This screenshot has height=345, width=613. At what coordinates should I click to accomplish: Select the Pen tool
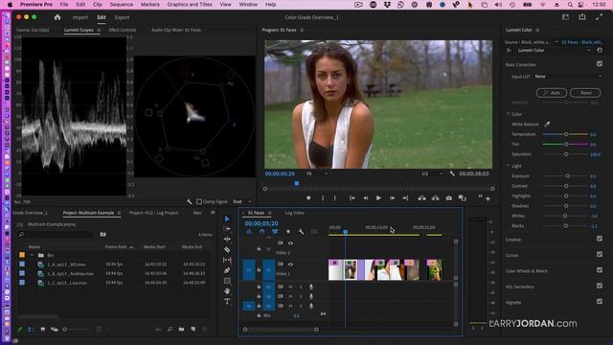[227, 270]
